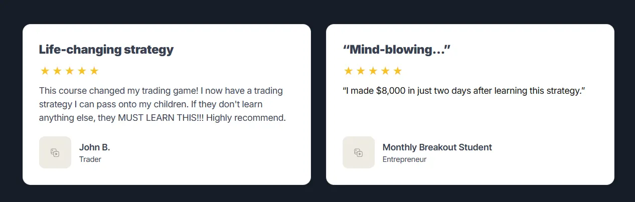Click the "I made $8,000" testimonial quote
The image size is (635, 202).
[464, 91]
